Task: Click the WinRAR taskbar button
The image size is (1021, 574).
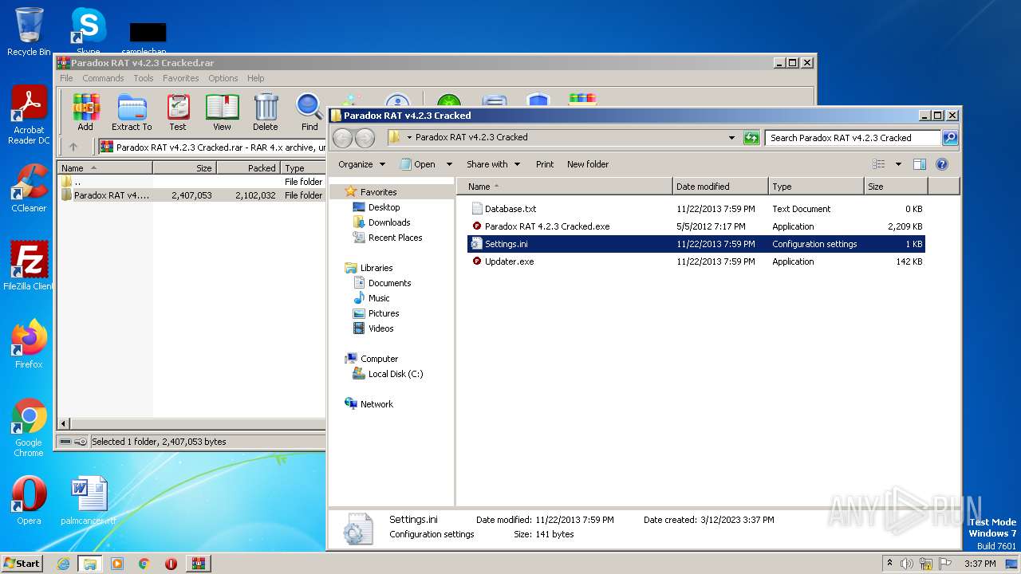Action: pos(198,564)
